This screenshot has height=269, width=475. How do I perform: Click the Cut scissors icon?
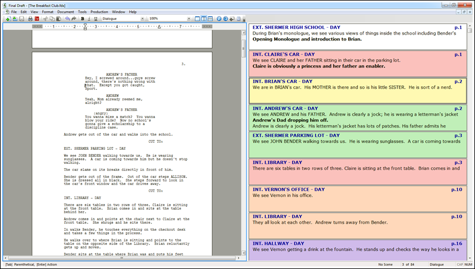coord(46,19)
